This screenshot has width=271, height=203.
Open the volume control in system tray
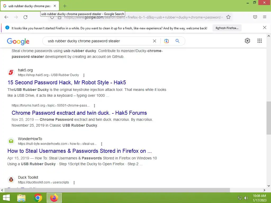tap(246, 198)
